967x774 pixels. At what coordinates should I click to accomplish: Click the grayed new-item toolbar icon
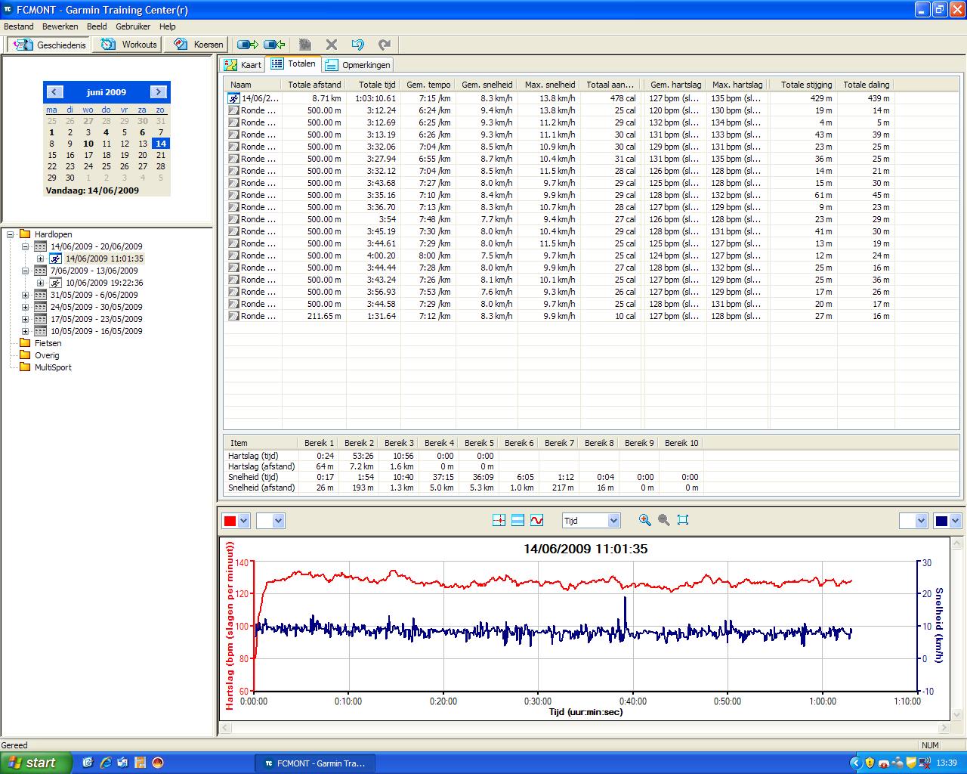point(305,45)
